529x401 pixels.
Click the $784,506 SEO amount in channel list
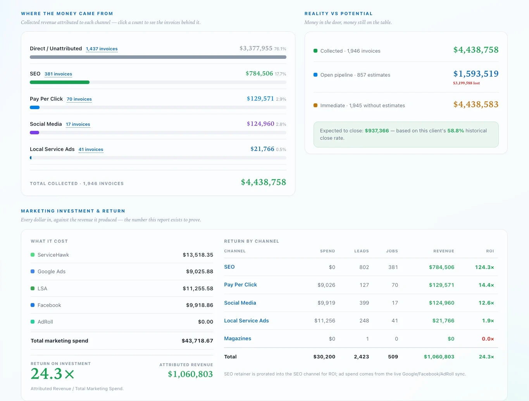[259, 74]
